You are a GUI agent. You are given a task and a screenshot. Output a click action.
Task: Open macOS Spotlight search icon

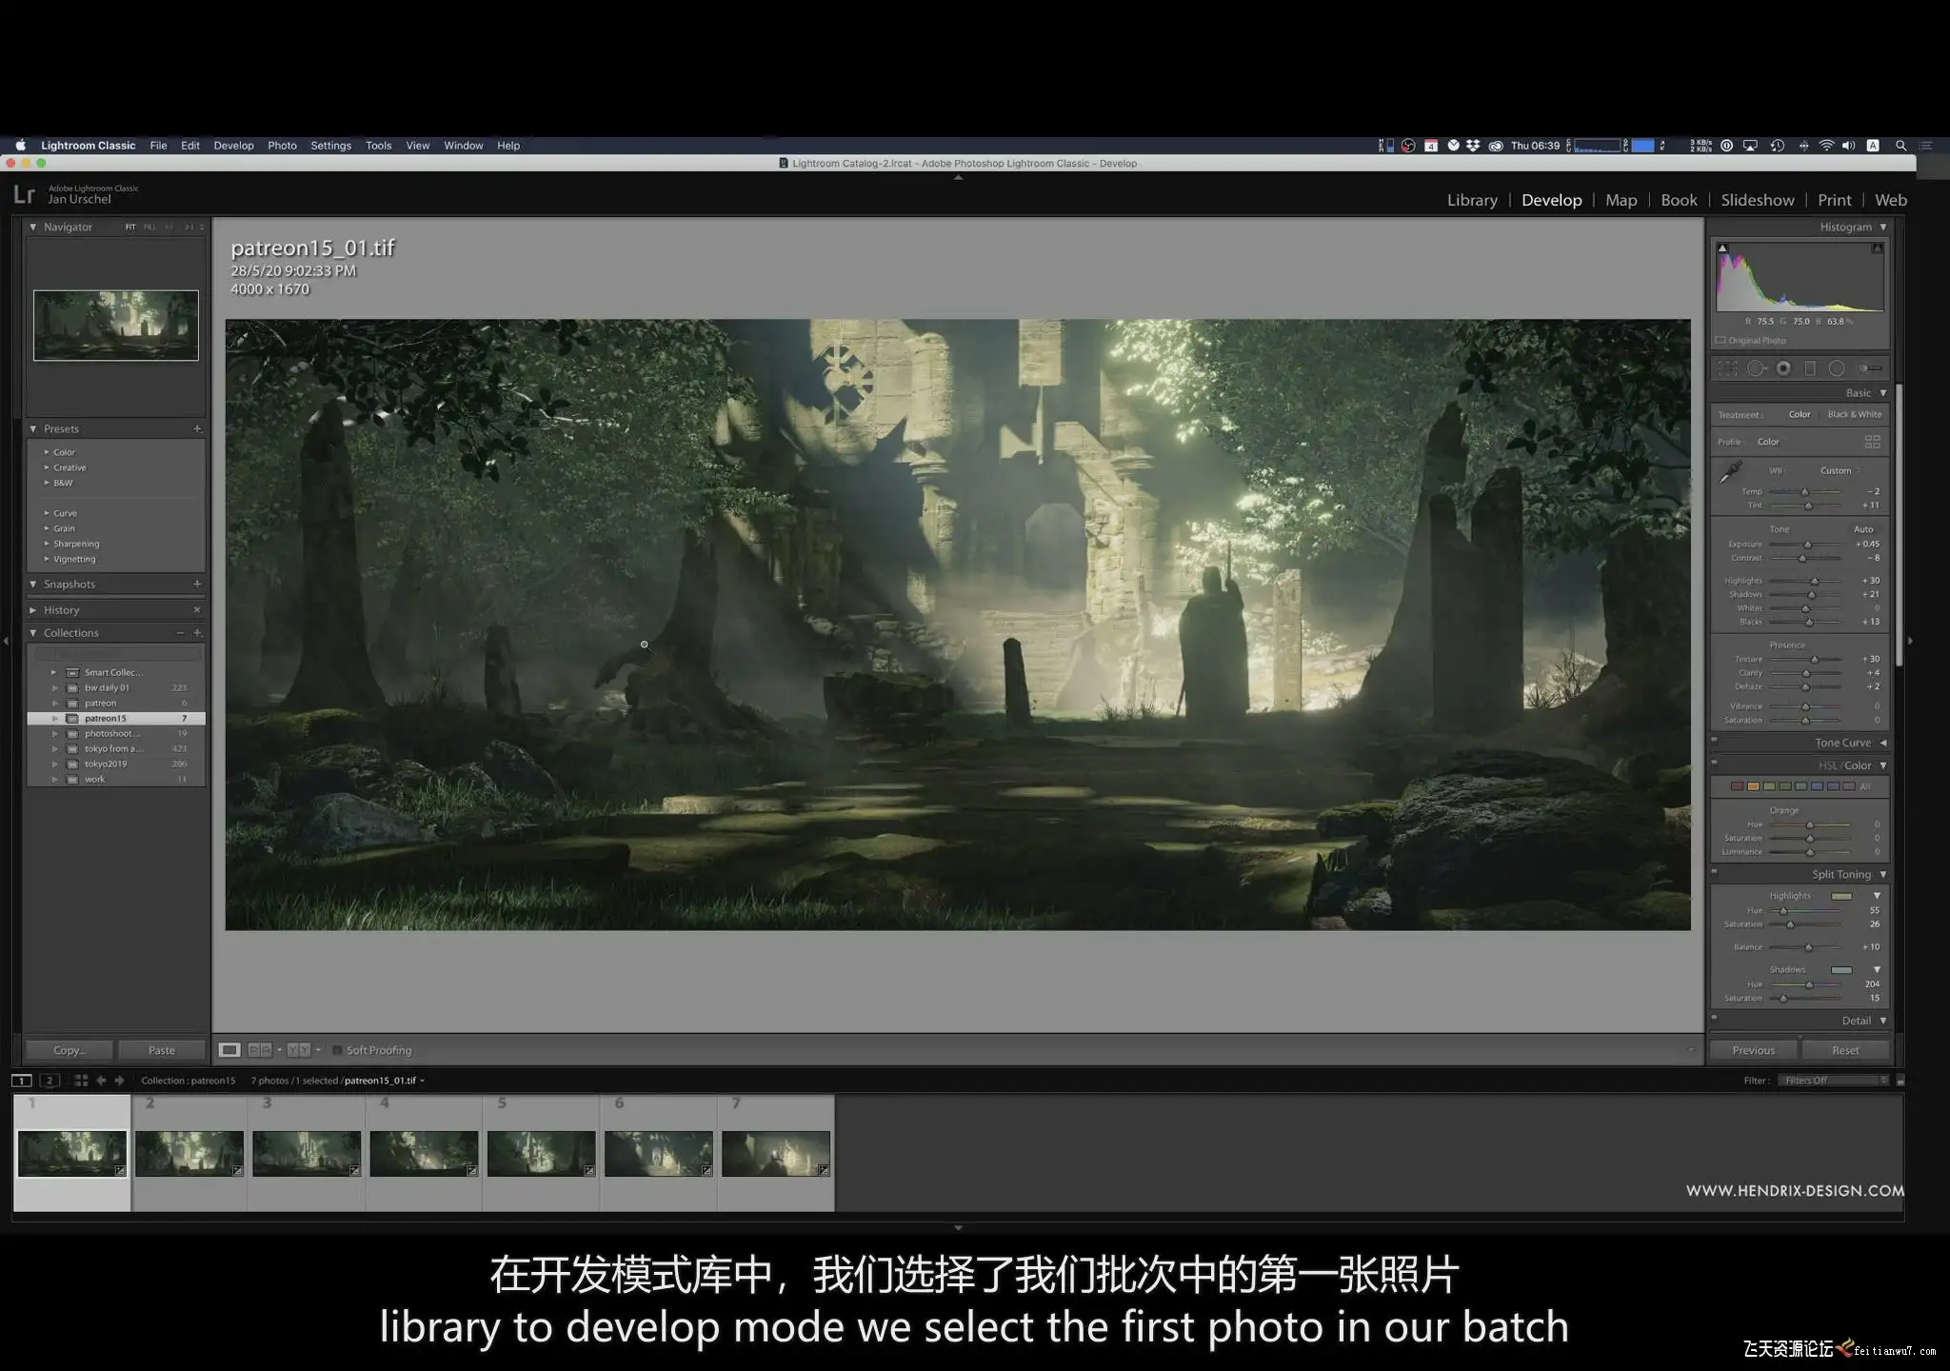[1900, 146]
